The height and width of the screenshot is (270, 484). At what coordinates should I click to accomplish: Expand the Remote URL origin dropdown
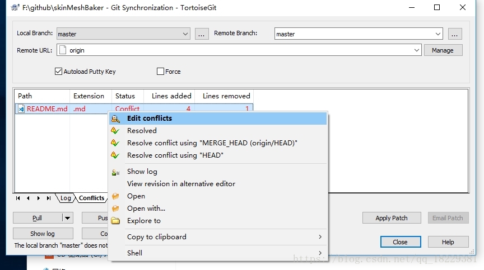pyautogui.click(x=416, y=50)
